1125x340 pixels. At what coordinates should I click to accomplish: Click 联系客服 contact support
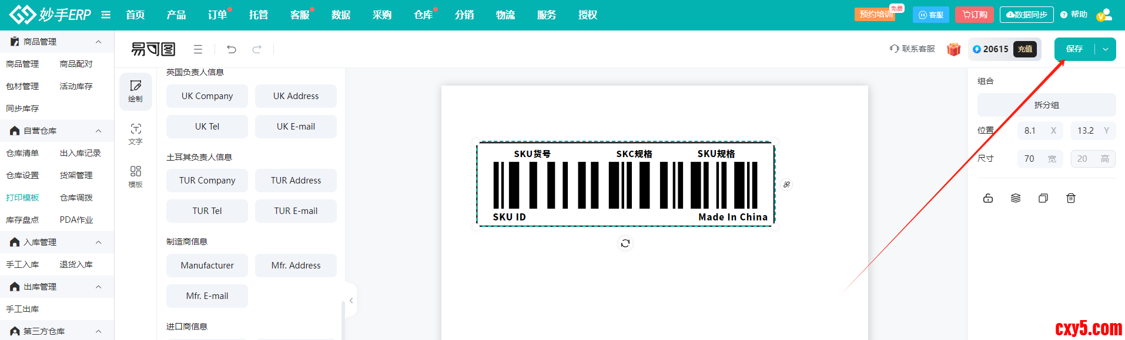click(912, 49)
